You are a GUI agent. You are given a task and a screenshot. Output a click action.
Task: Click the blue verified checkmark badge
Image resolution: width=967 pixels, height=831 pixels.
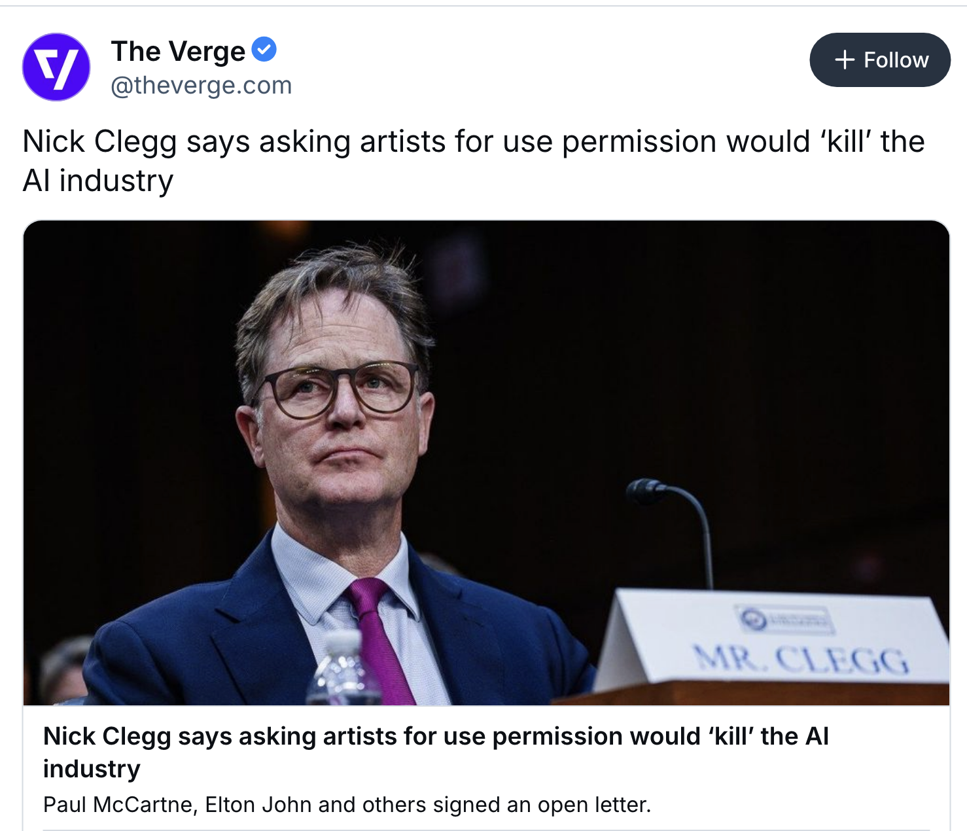[x=264, y=50]
